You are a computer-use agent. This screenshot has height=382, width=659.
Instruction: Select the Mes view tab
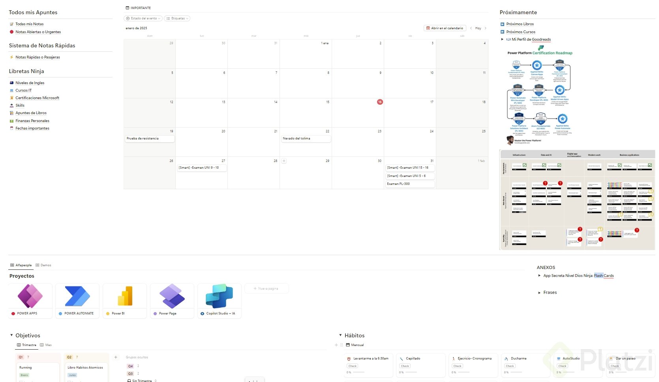click(x=46, y=345)
